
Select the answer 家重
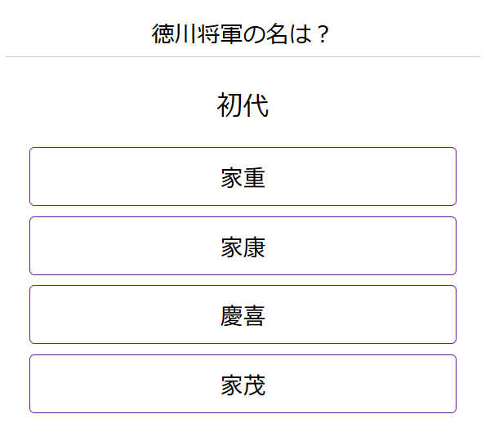point(243,176)
